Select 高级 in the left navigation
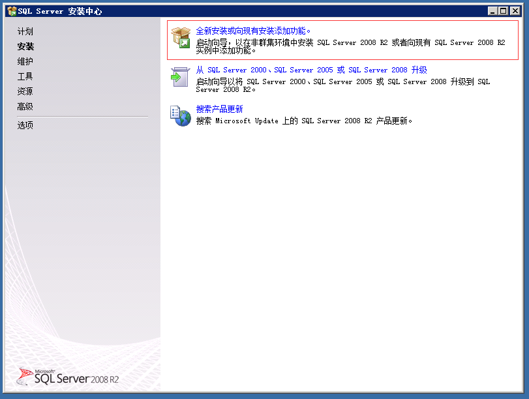Screen dimensions: 529x399 [x=25, y=106]
